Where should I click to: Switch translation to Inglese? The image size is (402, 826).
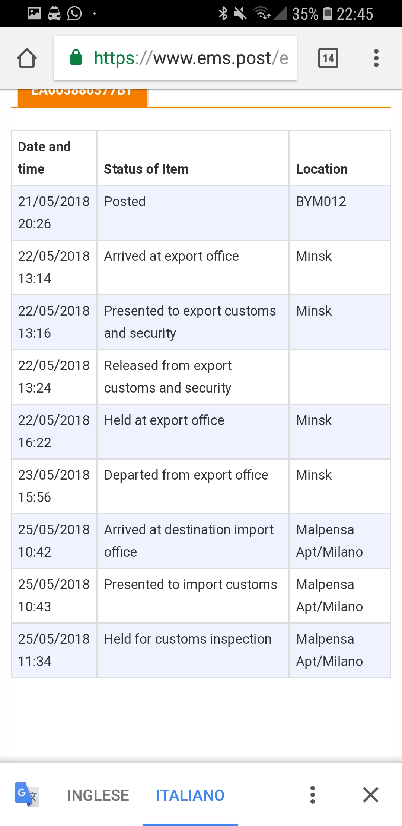click(98, 795)
